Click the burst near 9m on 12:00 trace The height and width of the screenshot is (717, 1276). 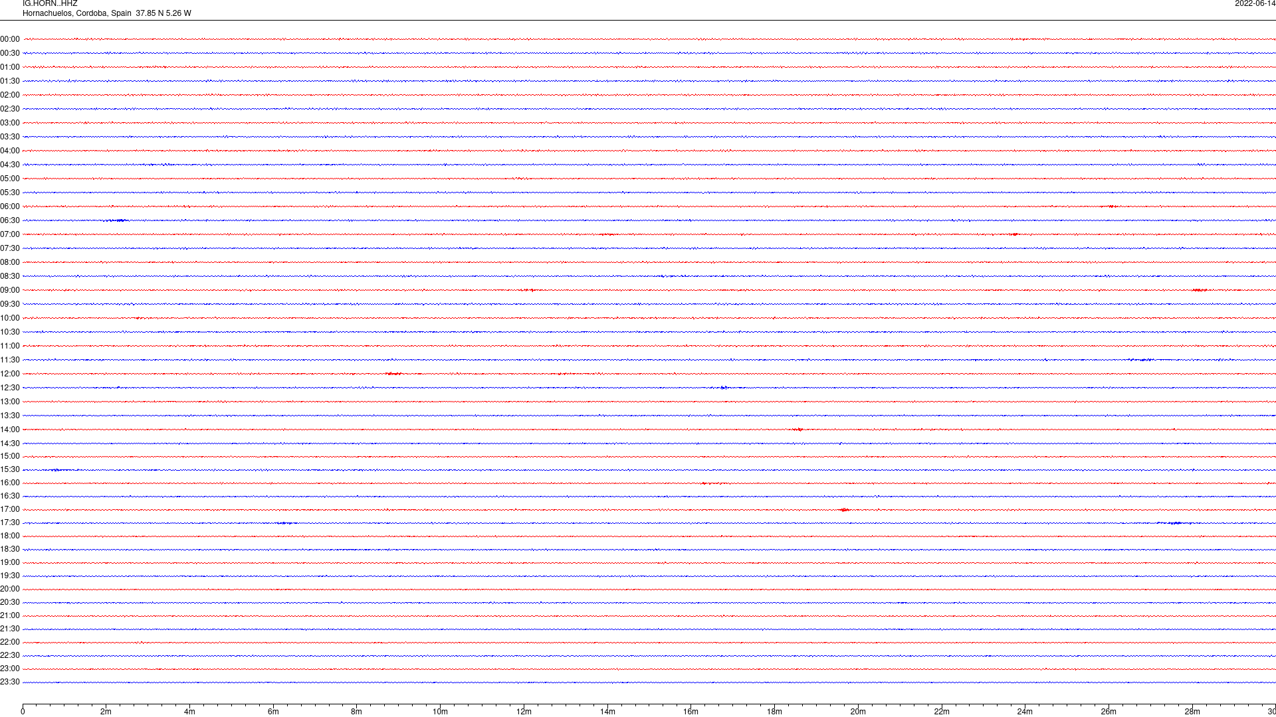[393, 374]
